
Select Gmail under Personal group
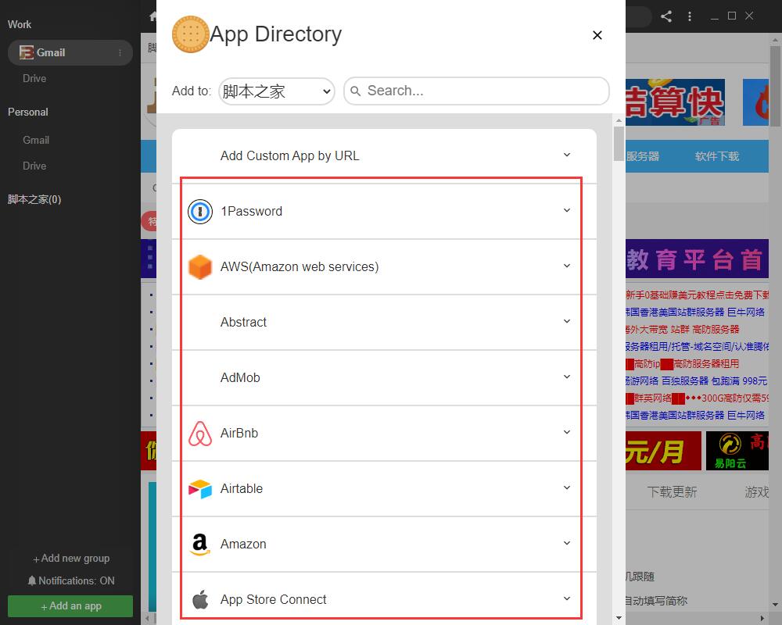point(36,140)
